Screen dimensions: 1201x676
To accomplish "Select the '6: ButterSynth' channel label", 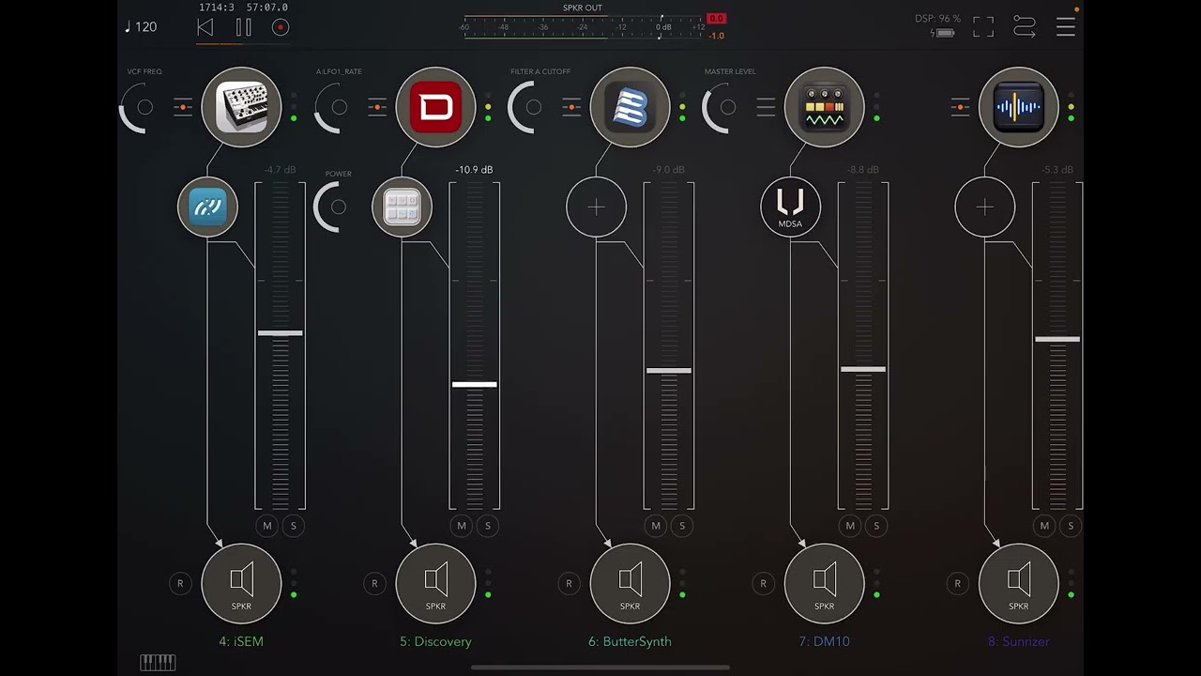I will point(630,642).
